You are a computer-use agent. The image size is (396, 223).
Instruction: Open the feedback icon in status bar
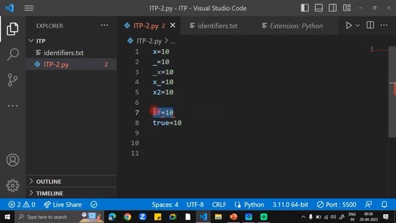369,204
